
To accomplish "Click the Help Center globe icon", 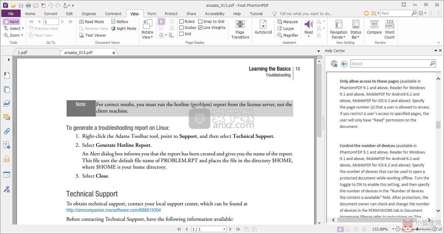I will click(x=334, y=64).
